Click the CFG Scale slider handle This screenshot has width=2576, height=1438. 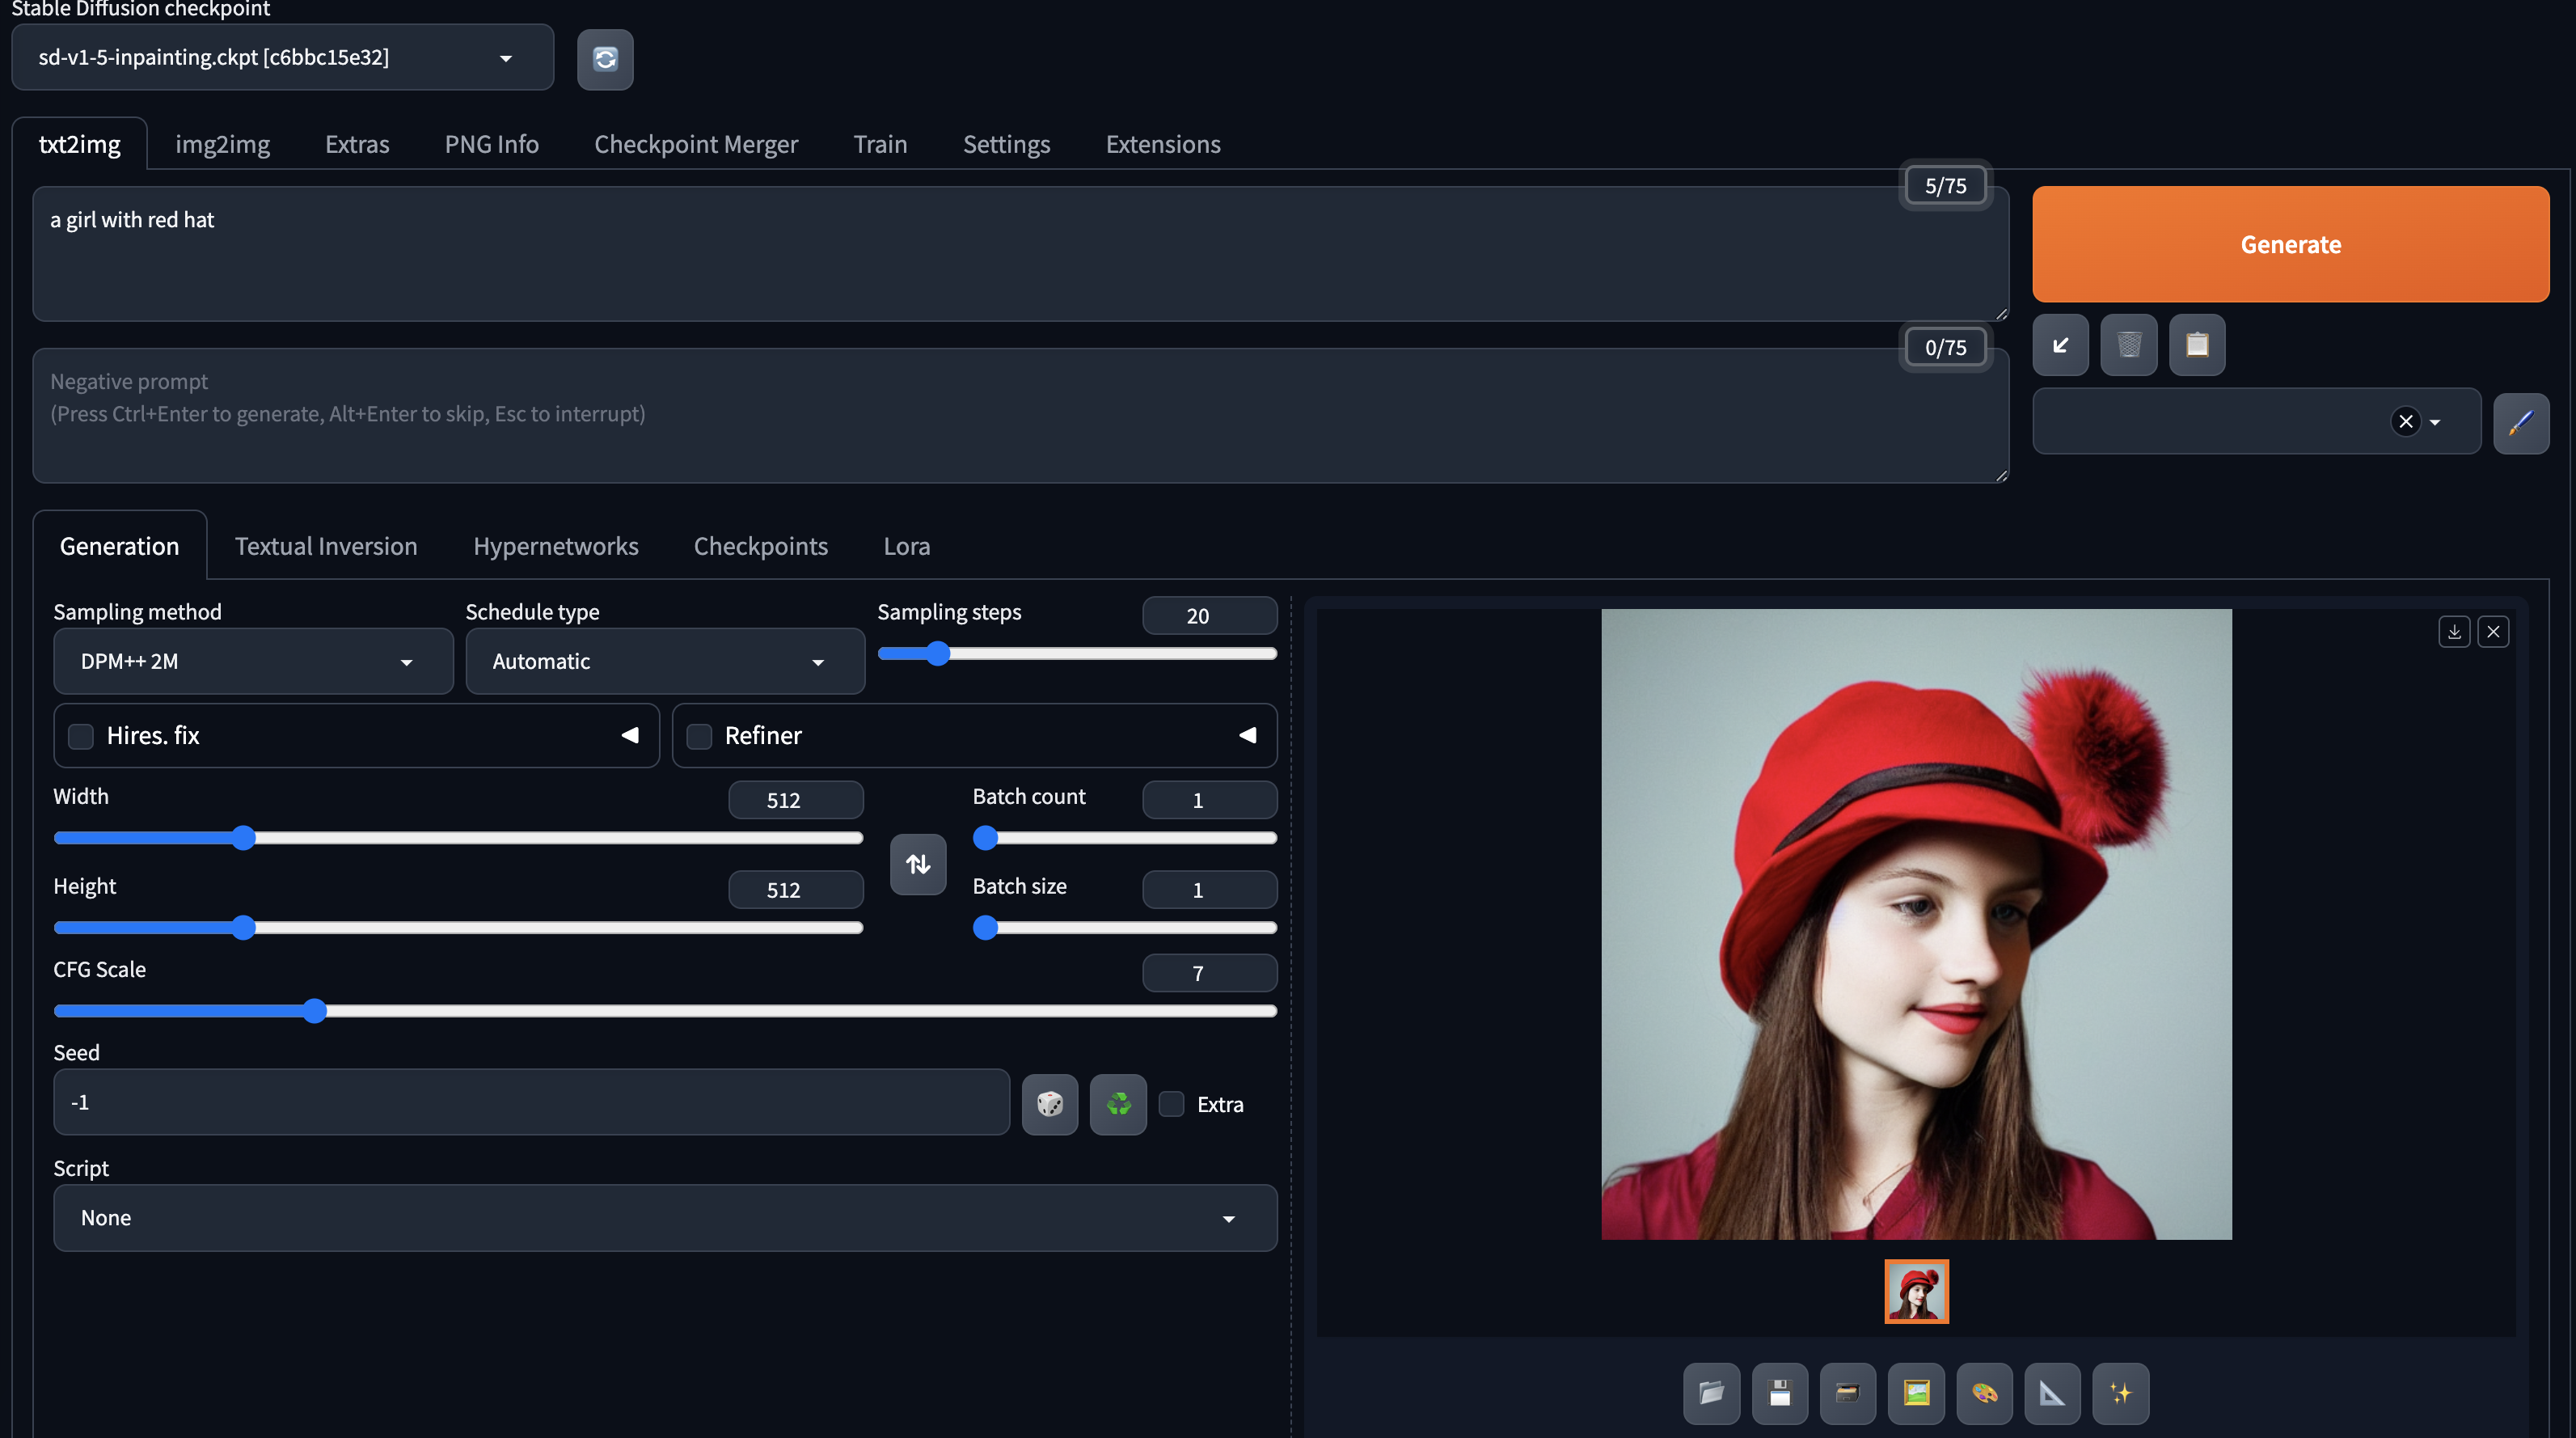tap(314, 1011)
